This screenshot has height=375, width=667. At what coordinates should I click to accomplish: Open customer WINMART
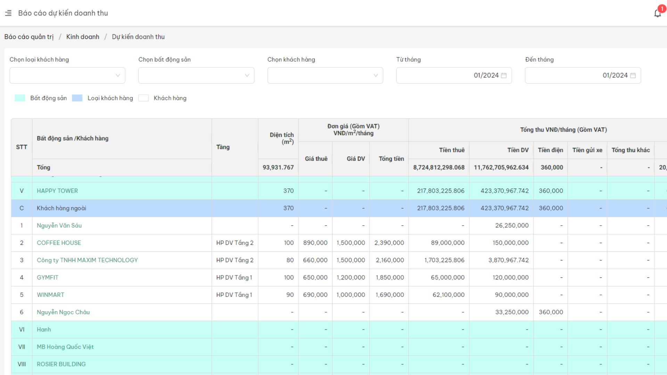point(50,295)
